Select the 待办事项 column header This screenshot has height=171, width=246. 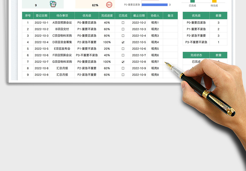coord(62,16)
